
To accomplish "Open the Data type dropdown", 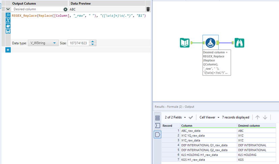I will pyautogui.click(x=43, y=43).
